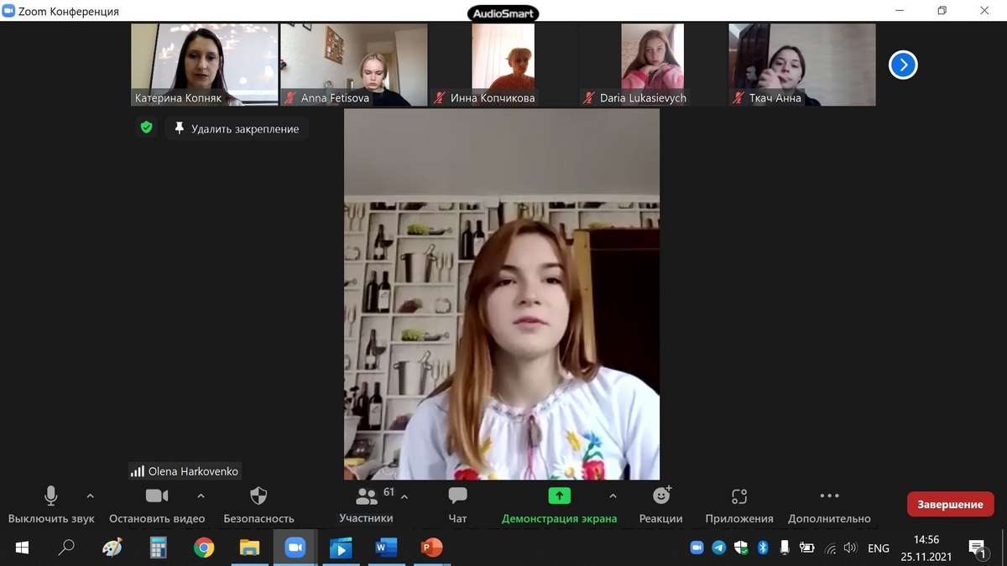Click the green encryption shield icon
The width and height of the screenshot is (1007, 566).
click(x=147, y=128)
